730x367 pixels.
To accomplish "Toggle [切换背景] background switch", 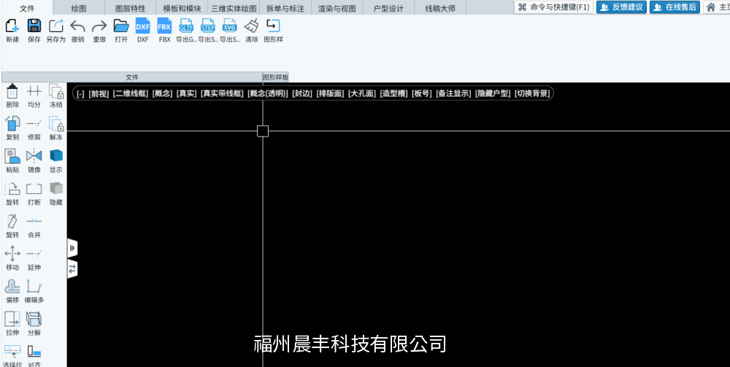I will click(532, 93).
